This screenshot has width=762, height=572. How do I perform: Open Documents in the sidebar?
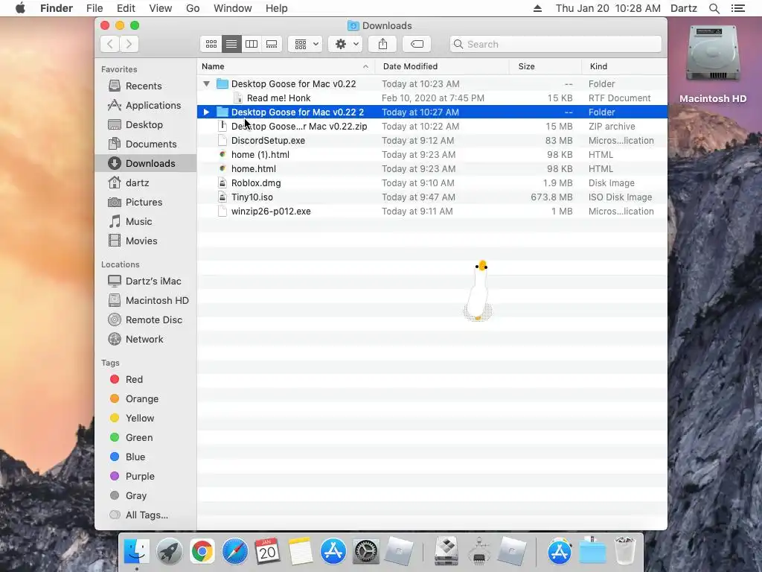(146, 144)
